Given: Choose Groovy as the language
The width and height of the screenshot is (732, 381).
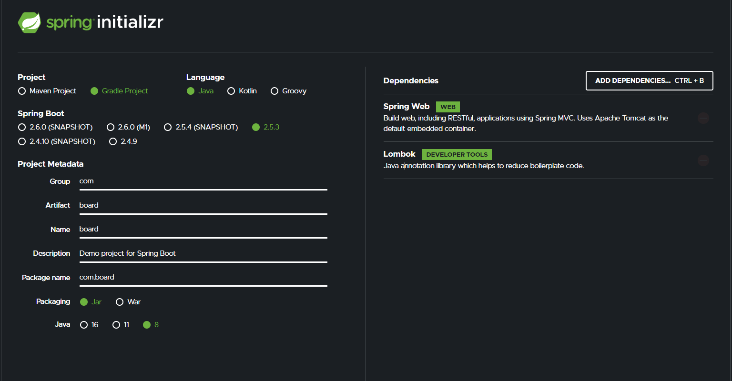Looking at the screenshot, I should pyautogui.click(x=288, y=91).
